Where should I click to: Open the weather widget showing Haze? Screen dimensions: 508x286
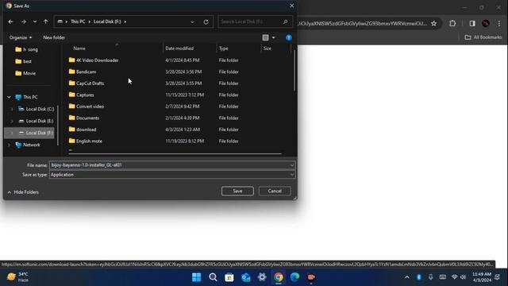pyautogui.click(x=18, y=277)
